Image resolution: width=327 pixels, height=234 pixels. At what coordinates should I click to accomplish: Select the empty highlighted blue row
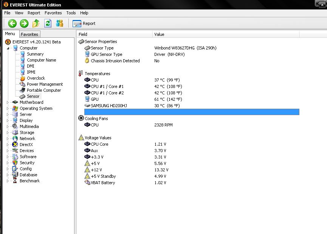192,112
